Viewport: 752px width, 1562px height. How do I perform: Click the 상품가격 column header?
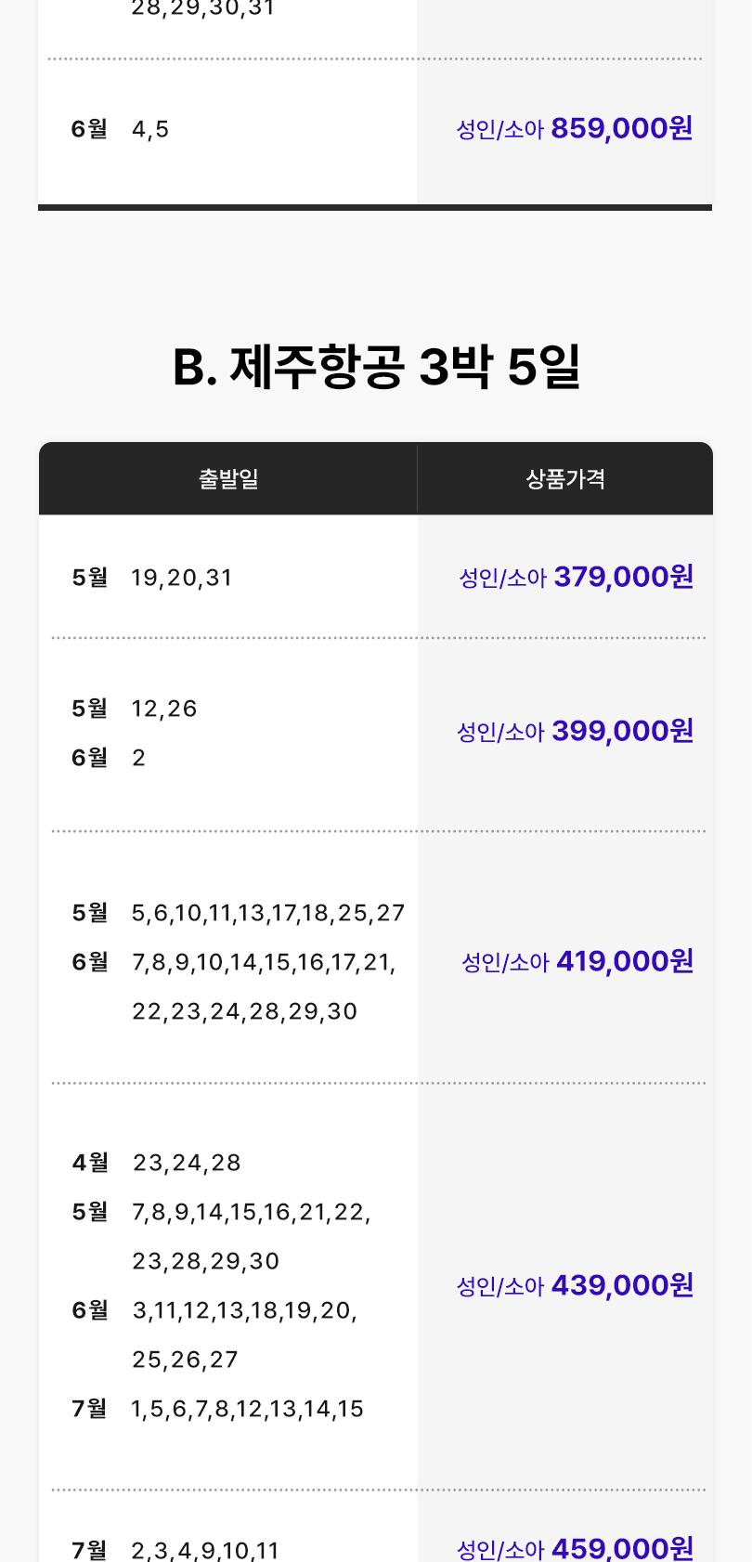tap(565, 479)
